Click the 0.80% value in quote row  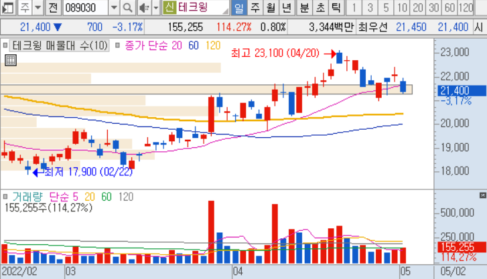[273, 27]
